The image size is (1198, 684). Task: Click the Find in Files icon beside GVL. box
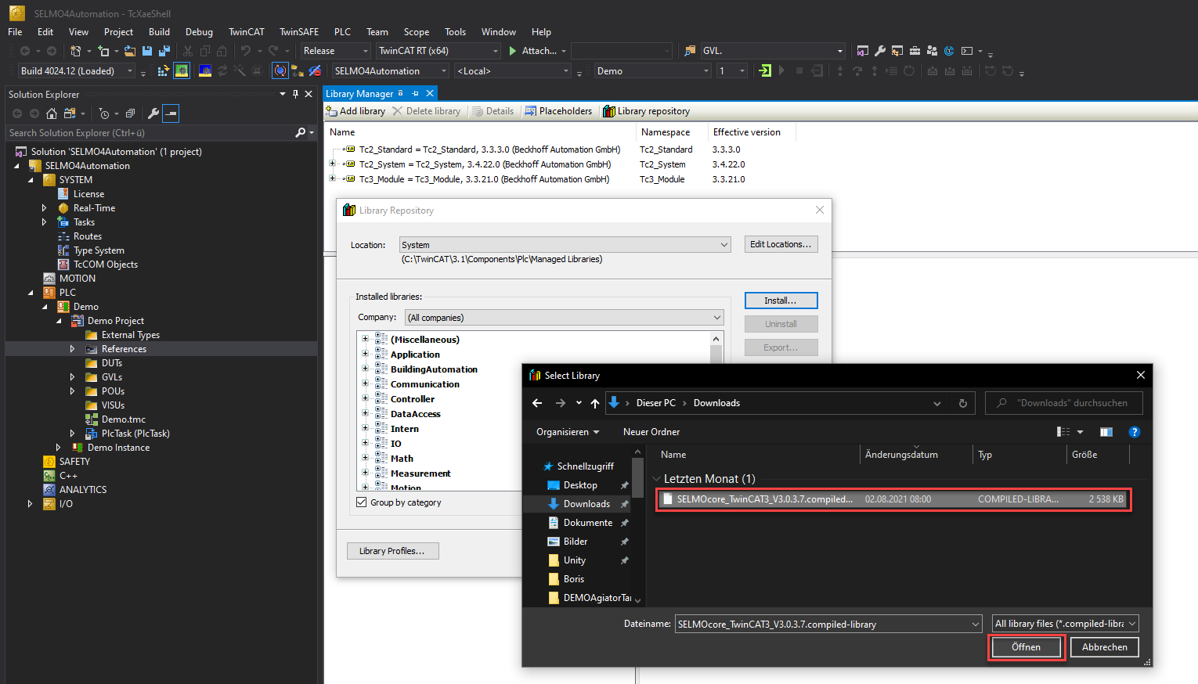[689, 51]
